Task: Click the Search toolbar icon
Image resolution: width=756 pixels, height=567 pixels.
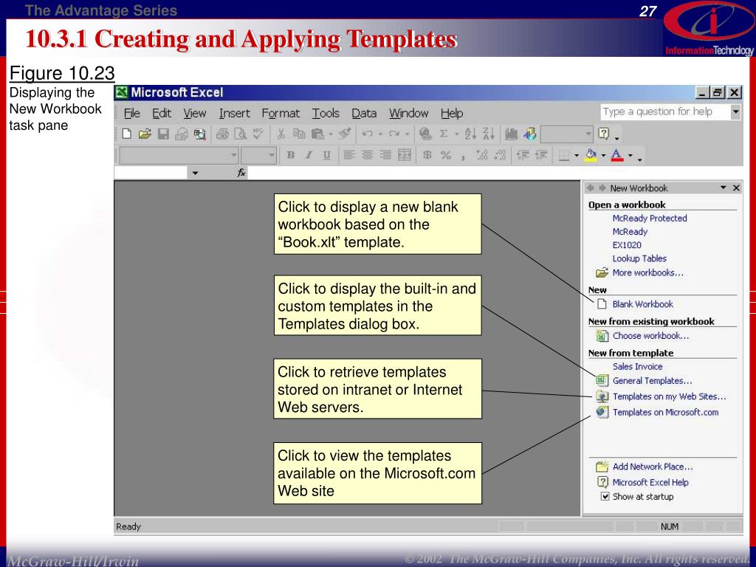Action: click(199, 134)
